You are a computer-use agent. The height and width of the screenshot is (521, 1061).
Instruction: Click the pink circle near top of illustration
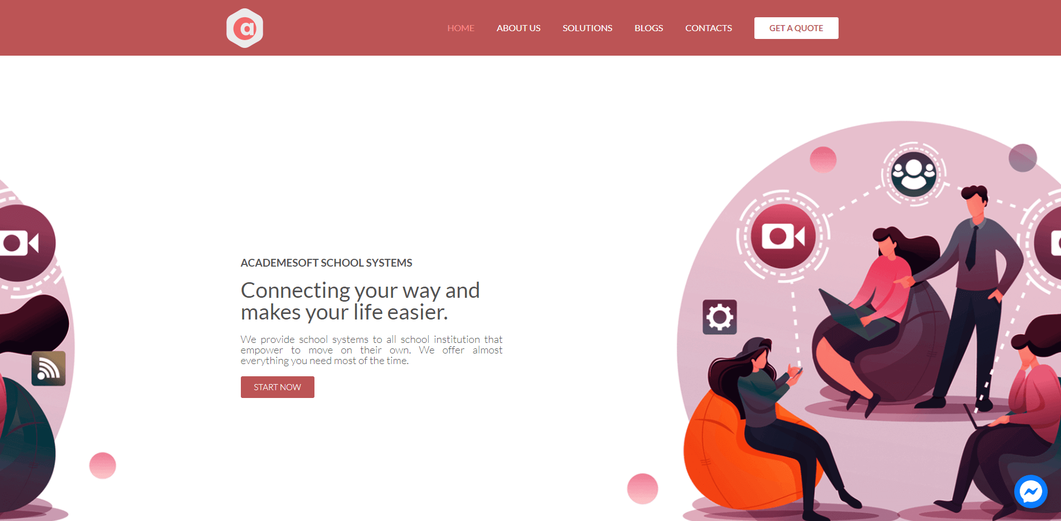[823, 160]
